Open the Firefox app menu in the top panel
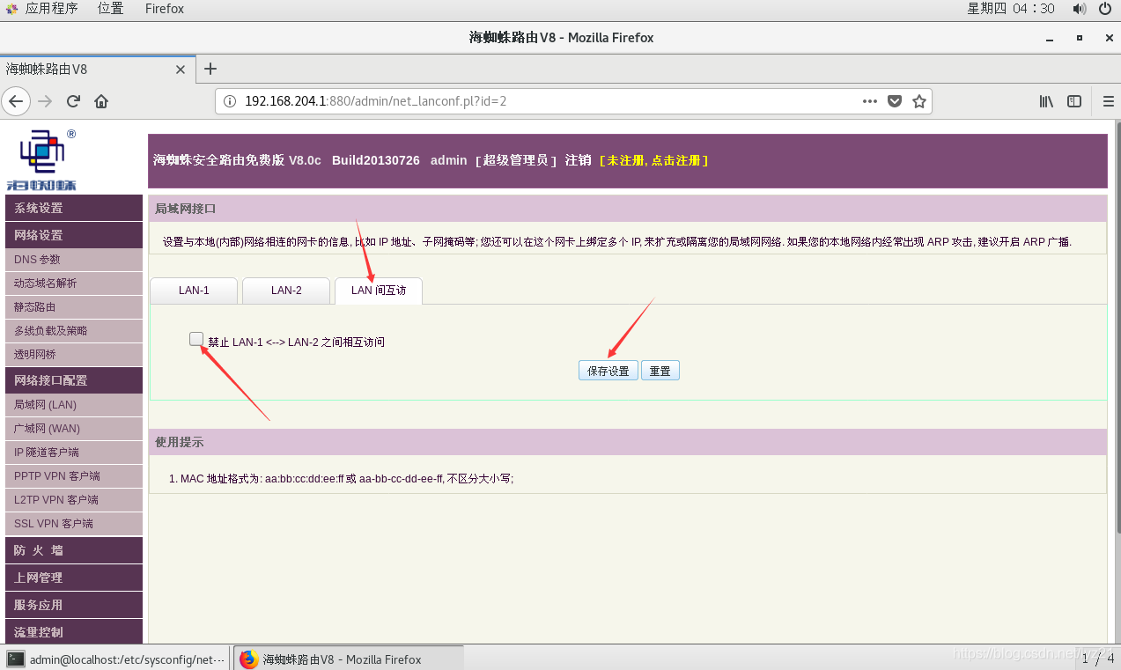This screenshot has width=1121, height=670. [165, 9]
